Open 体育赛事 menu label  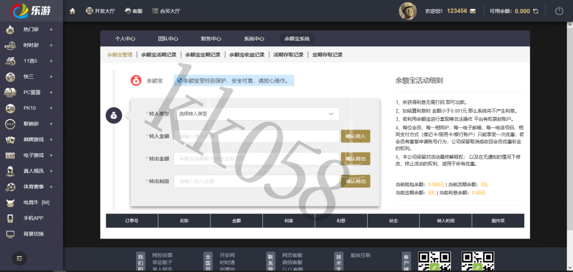[x=34, y=187]
